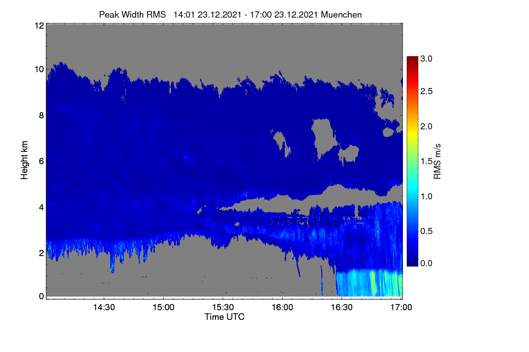Viewport: 529px width, 352px height.
Task: Click the 15:00 time tick label
Action: coord(163,307)
